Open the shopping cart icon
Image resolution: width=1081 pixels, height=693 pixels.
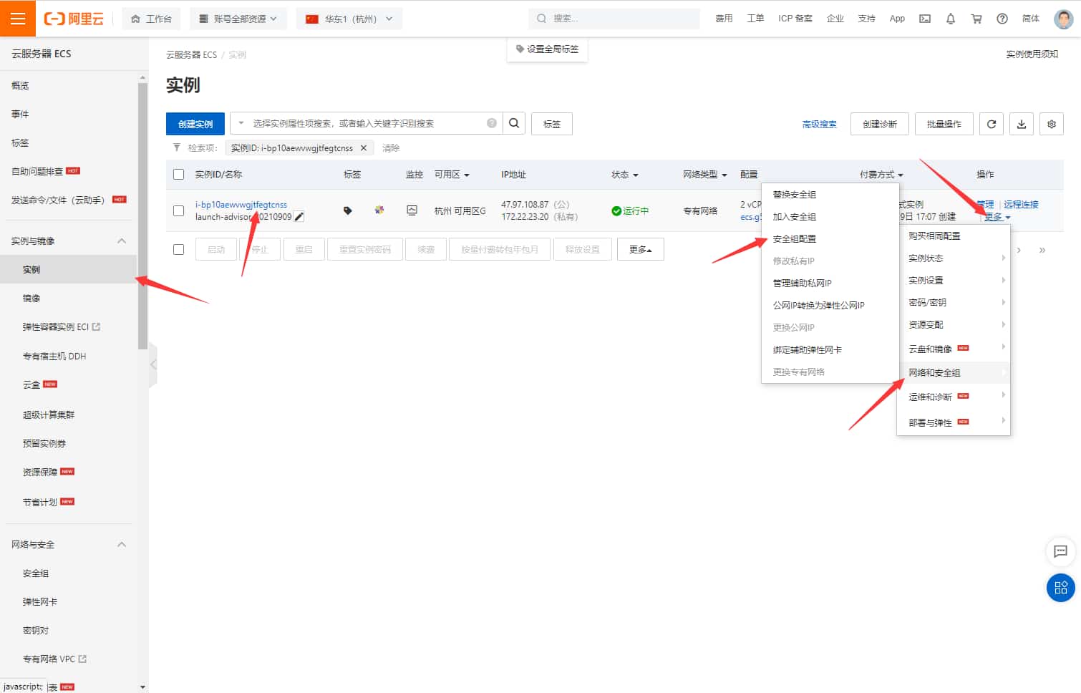(976, 18)
